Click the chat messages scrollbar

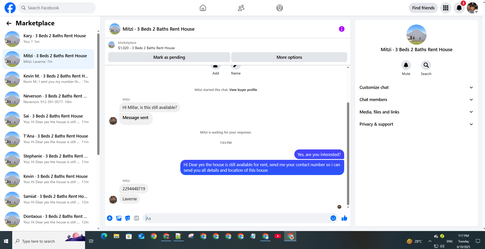tap(348, 154)
